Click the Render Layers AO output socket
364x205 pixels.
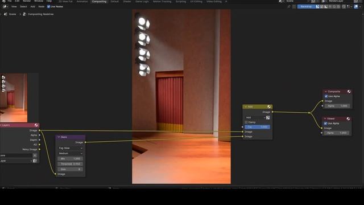tap(39, 145)
